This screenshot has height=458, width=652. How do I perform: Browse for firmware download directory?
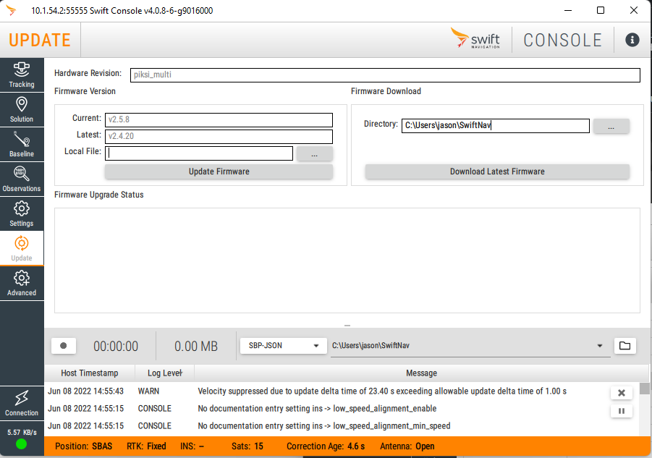click(x=611, y=126)
